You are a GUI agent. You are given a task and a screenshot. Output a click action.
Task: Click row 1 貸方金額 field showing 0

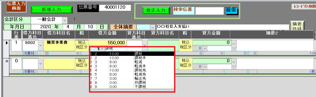pyautogui.click(x=212, y=42)
